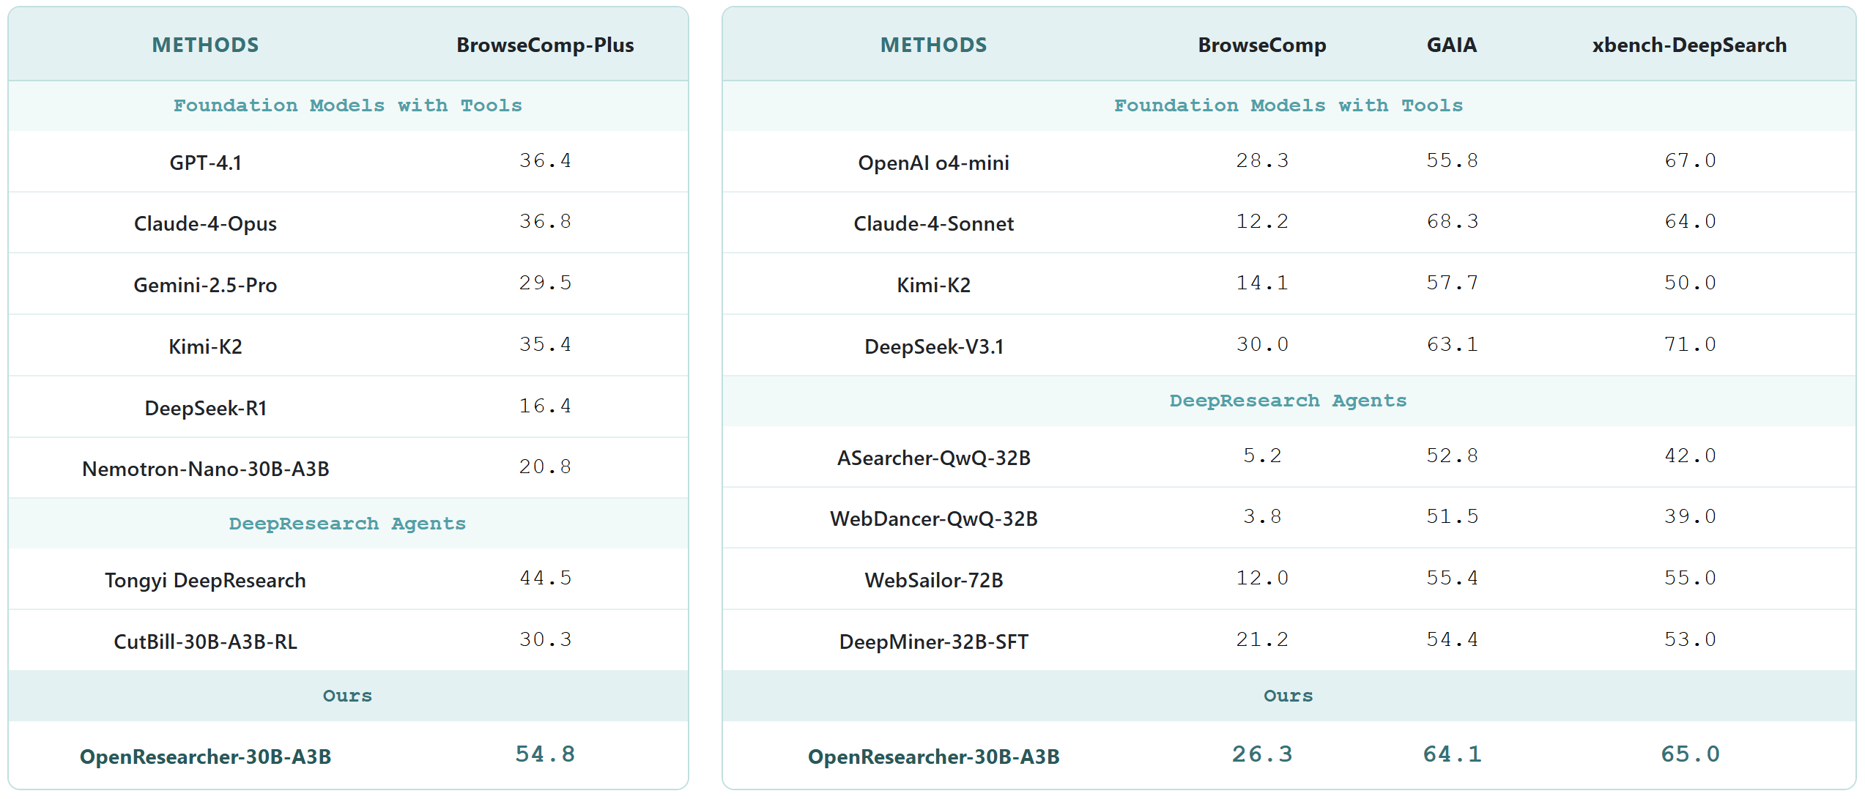This screenshot has height=799, width=1865.
Task: Click the OpenAI o4-mini method name
Action: (x=933, y=163)
